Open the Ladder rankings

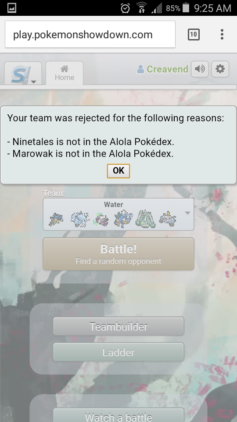click(x=118, y=352)
